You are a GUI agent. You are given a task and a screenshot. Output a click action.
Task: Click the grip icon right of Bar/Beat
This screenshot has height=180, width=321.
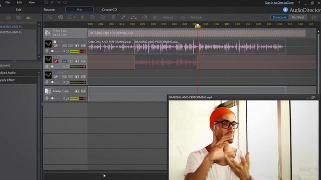coord(314,17)
